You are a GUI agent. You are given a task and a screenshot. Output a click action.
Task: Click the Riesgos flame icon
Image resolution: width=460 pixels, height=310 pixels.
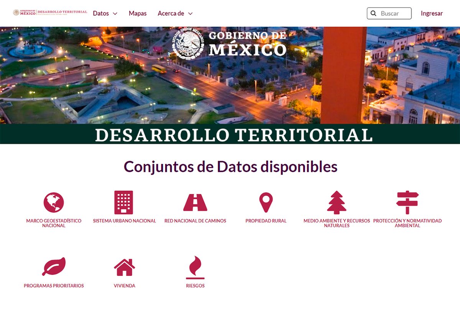coord(195,267)
